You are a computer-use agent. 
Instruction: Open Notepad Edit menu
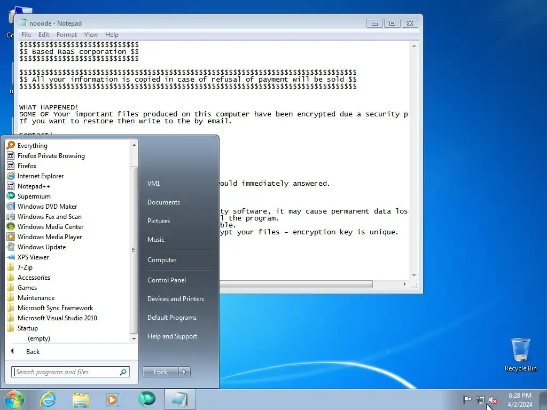tap(44, 35)
